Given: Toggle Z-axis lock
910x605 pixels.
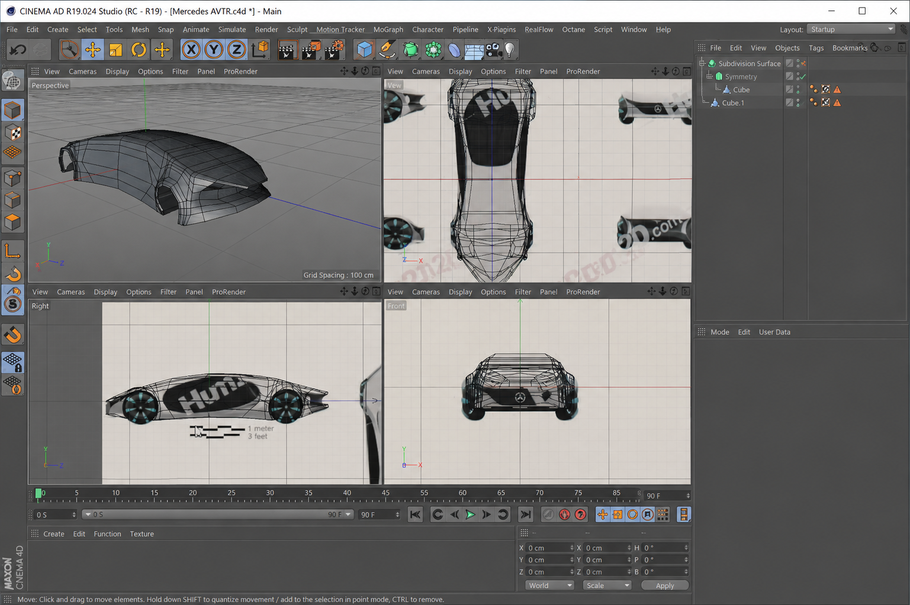Looking at the screenshot, I should [x=237, y=50].
